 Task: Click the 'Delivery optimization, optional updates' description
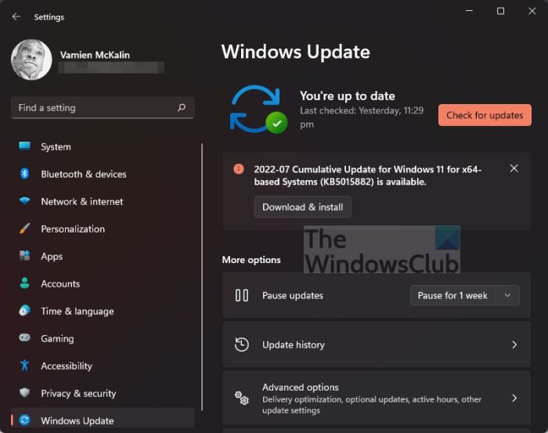click(372, 405)
